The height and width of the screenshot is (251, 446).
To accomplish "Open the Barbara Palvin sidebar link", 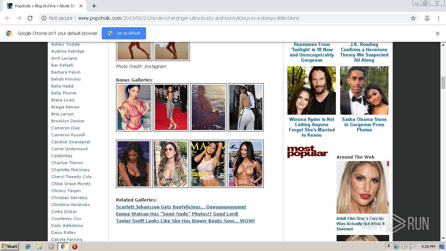I will click(x=66, y=72).
